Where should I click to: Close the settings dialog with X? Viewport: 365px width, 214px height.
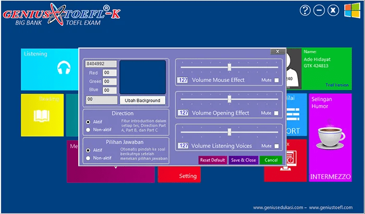pyautogui.click(x=277, y=51)
